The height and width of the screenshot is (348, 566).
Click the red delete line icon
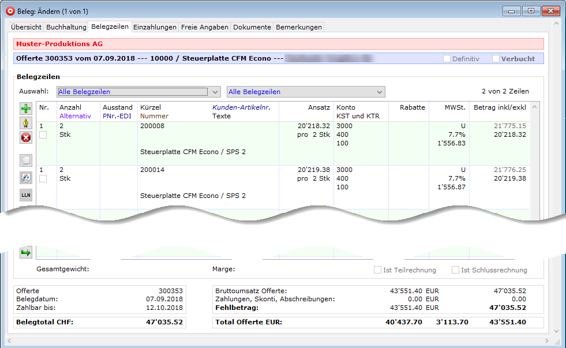26,137
